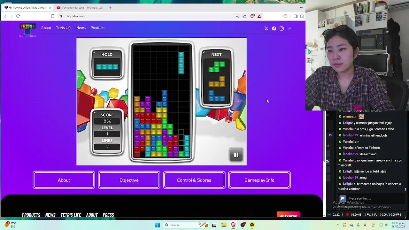Open PRESS footer link
Screen dimensions: 409x230
(108, 215)
